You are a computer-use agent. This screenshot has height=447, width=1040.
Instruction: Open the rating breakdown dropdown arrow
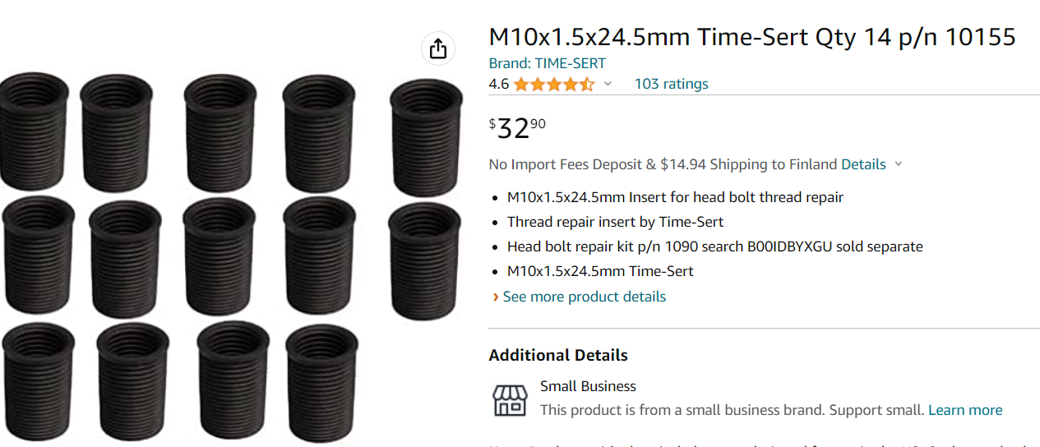point(608,84)
